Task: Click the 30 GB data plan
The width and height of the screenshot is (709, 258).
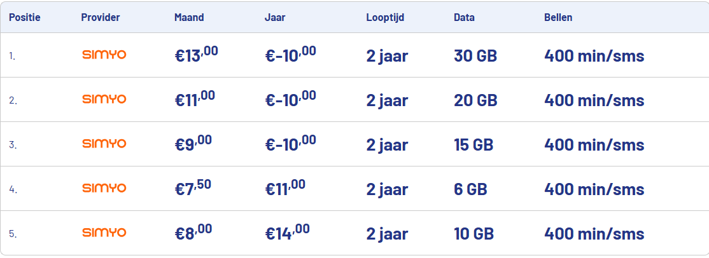Action: pyautogui.click(x=475, y=56)
